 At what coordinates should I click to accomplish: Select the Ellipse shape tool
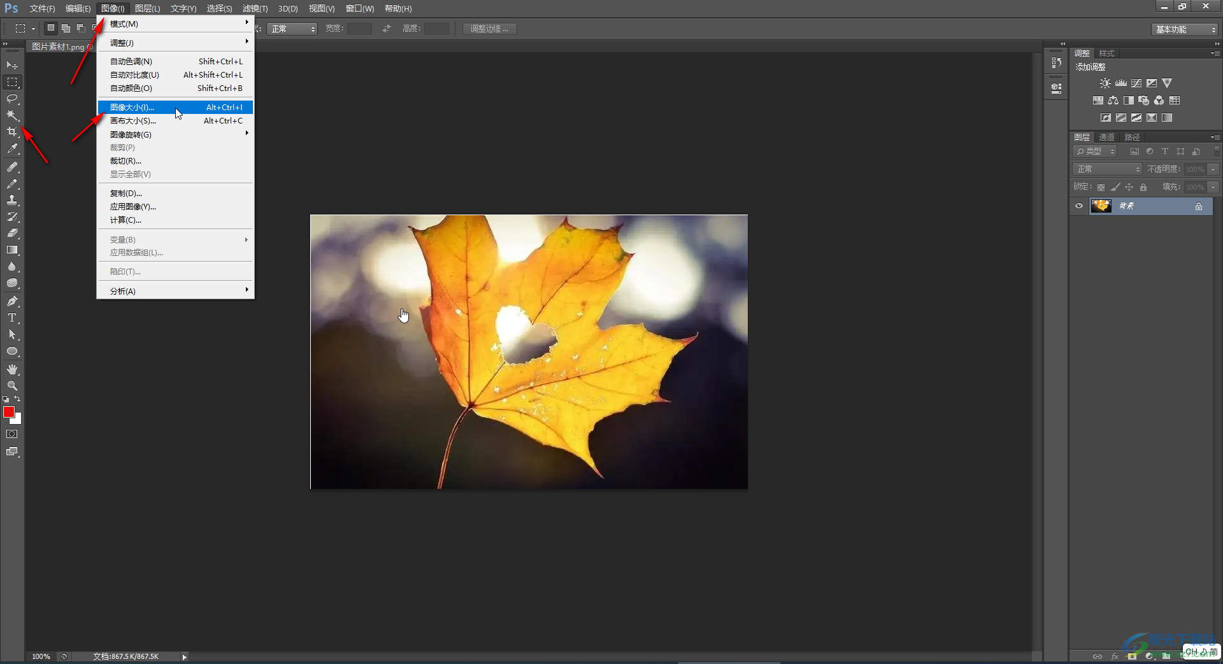[x=12, y=351]
